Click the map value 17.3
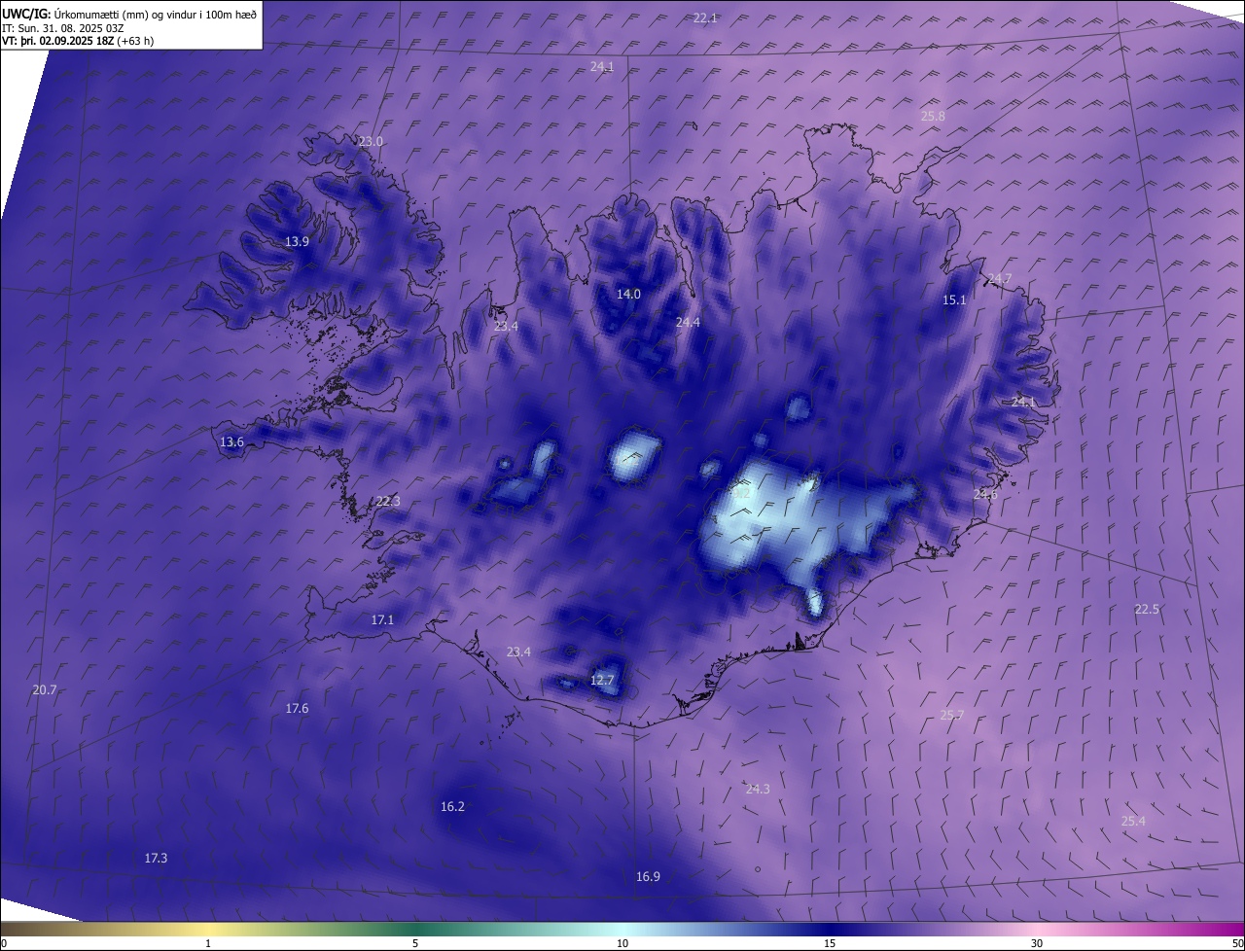The width and height of the screenshot is (1245, 951). point(156,858)
